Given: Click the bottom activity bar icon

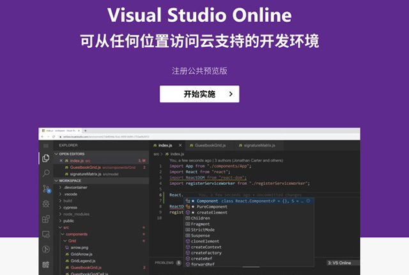Looking at the screenshot, I should 46,265.
